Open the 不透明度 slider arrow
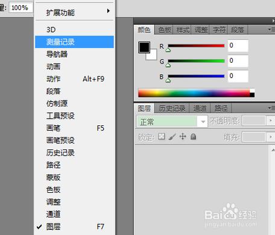The width and height of the screenshot is (275, 235). pyautogui.click(x=271, y=121)
